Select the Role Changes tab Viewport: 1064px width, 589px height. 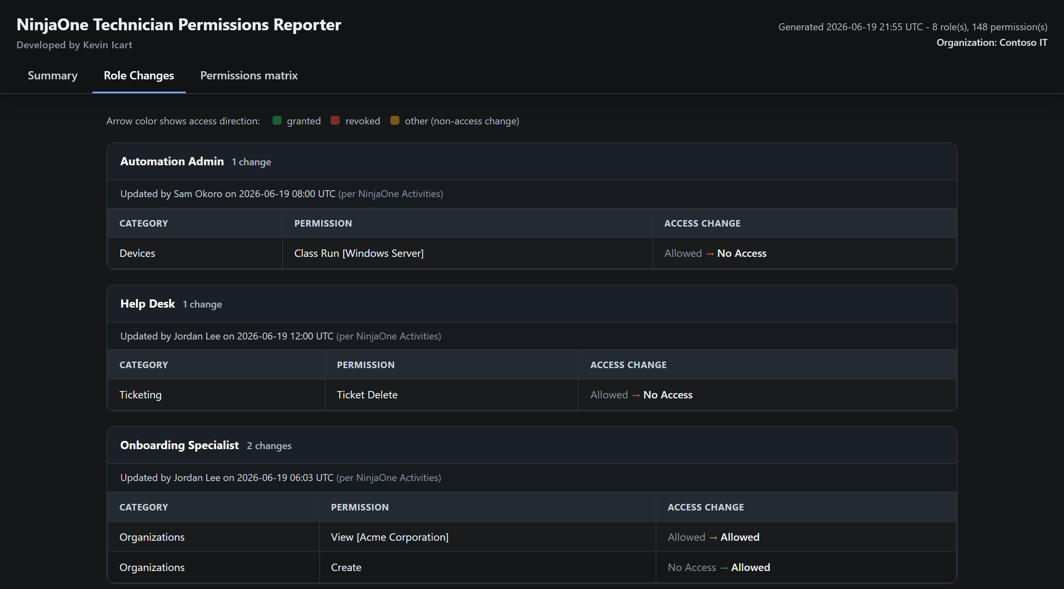[x=139, y=76]
